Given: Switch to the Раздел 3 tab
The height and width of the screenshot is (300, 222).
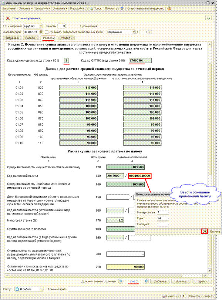Looking at the screenshot, I should point(66,38).
